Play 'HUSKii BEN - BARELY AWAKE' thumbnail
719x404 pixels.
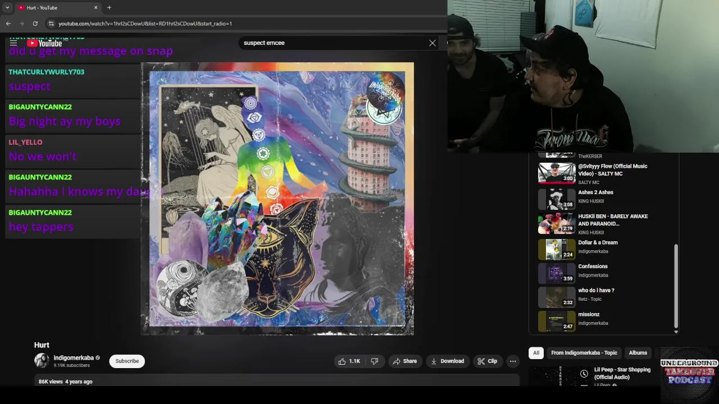pos(557,223)
